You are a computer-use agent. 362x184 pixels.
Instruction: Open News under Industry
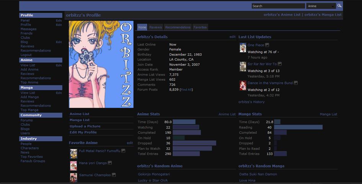pyautogui.click(x=25, y=152)
